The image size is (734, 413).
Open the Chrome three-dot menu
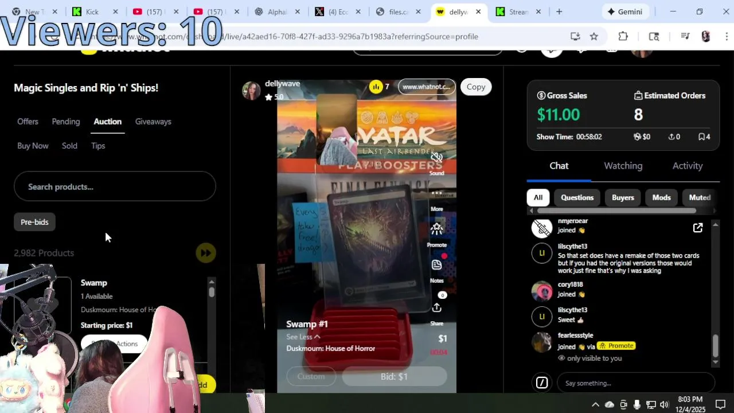(727, 36)
